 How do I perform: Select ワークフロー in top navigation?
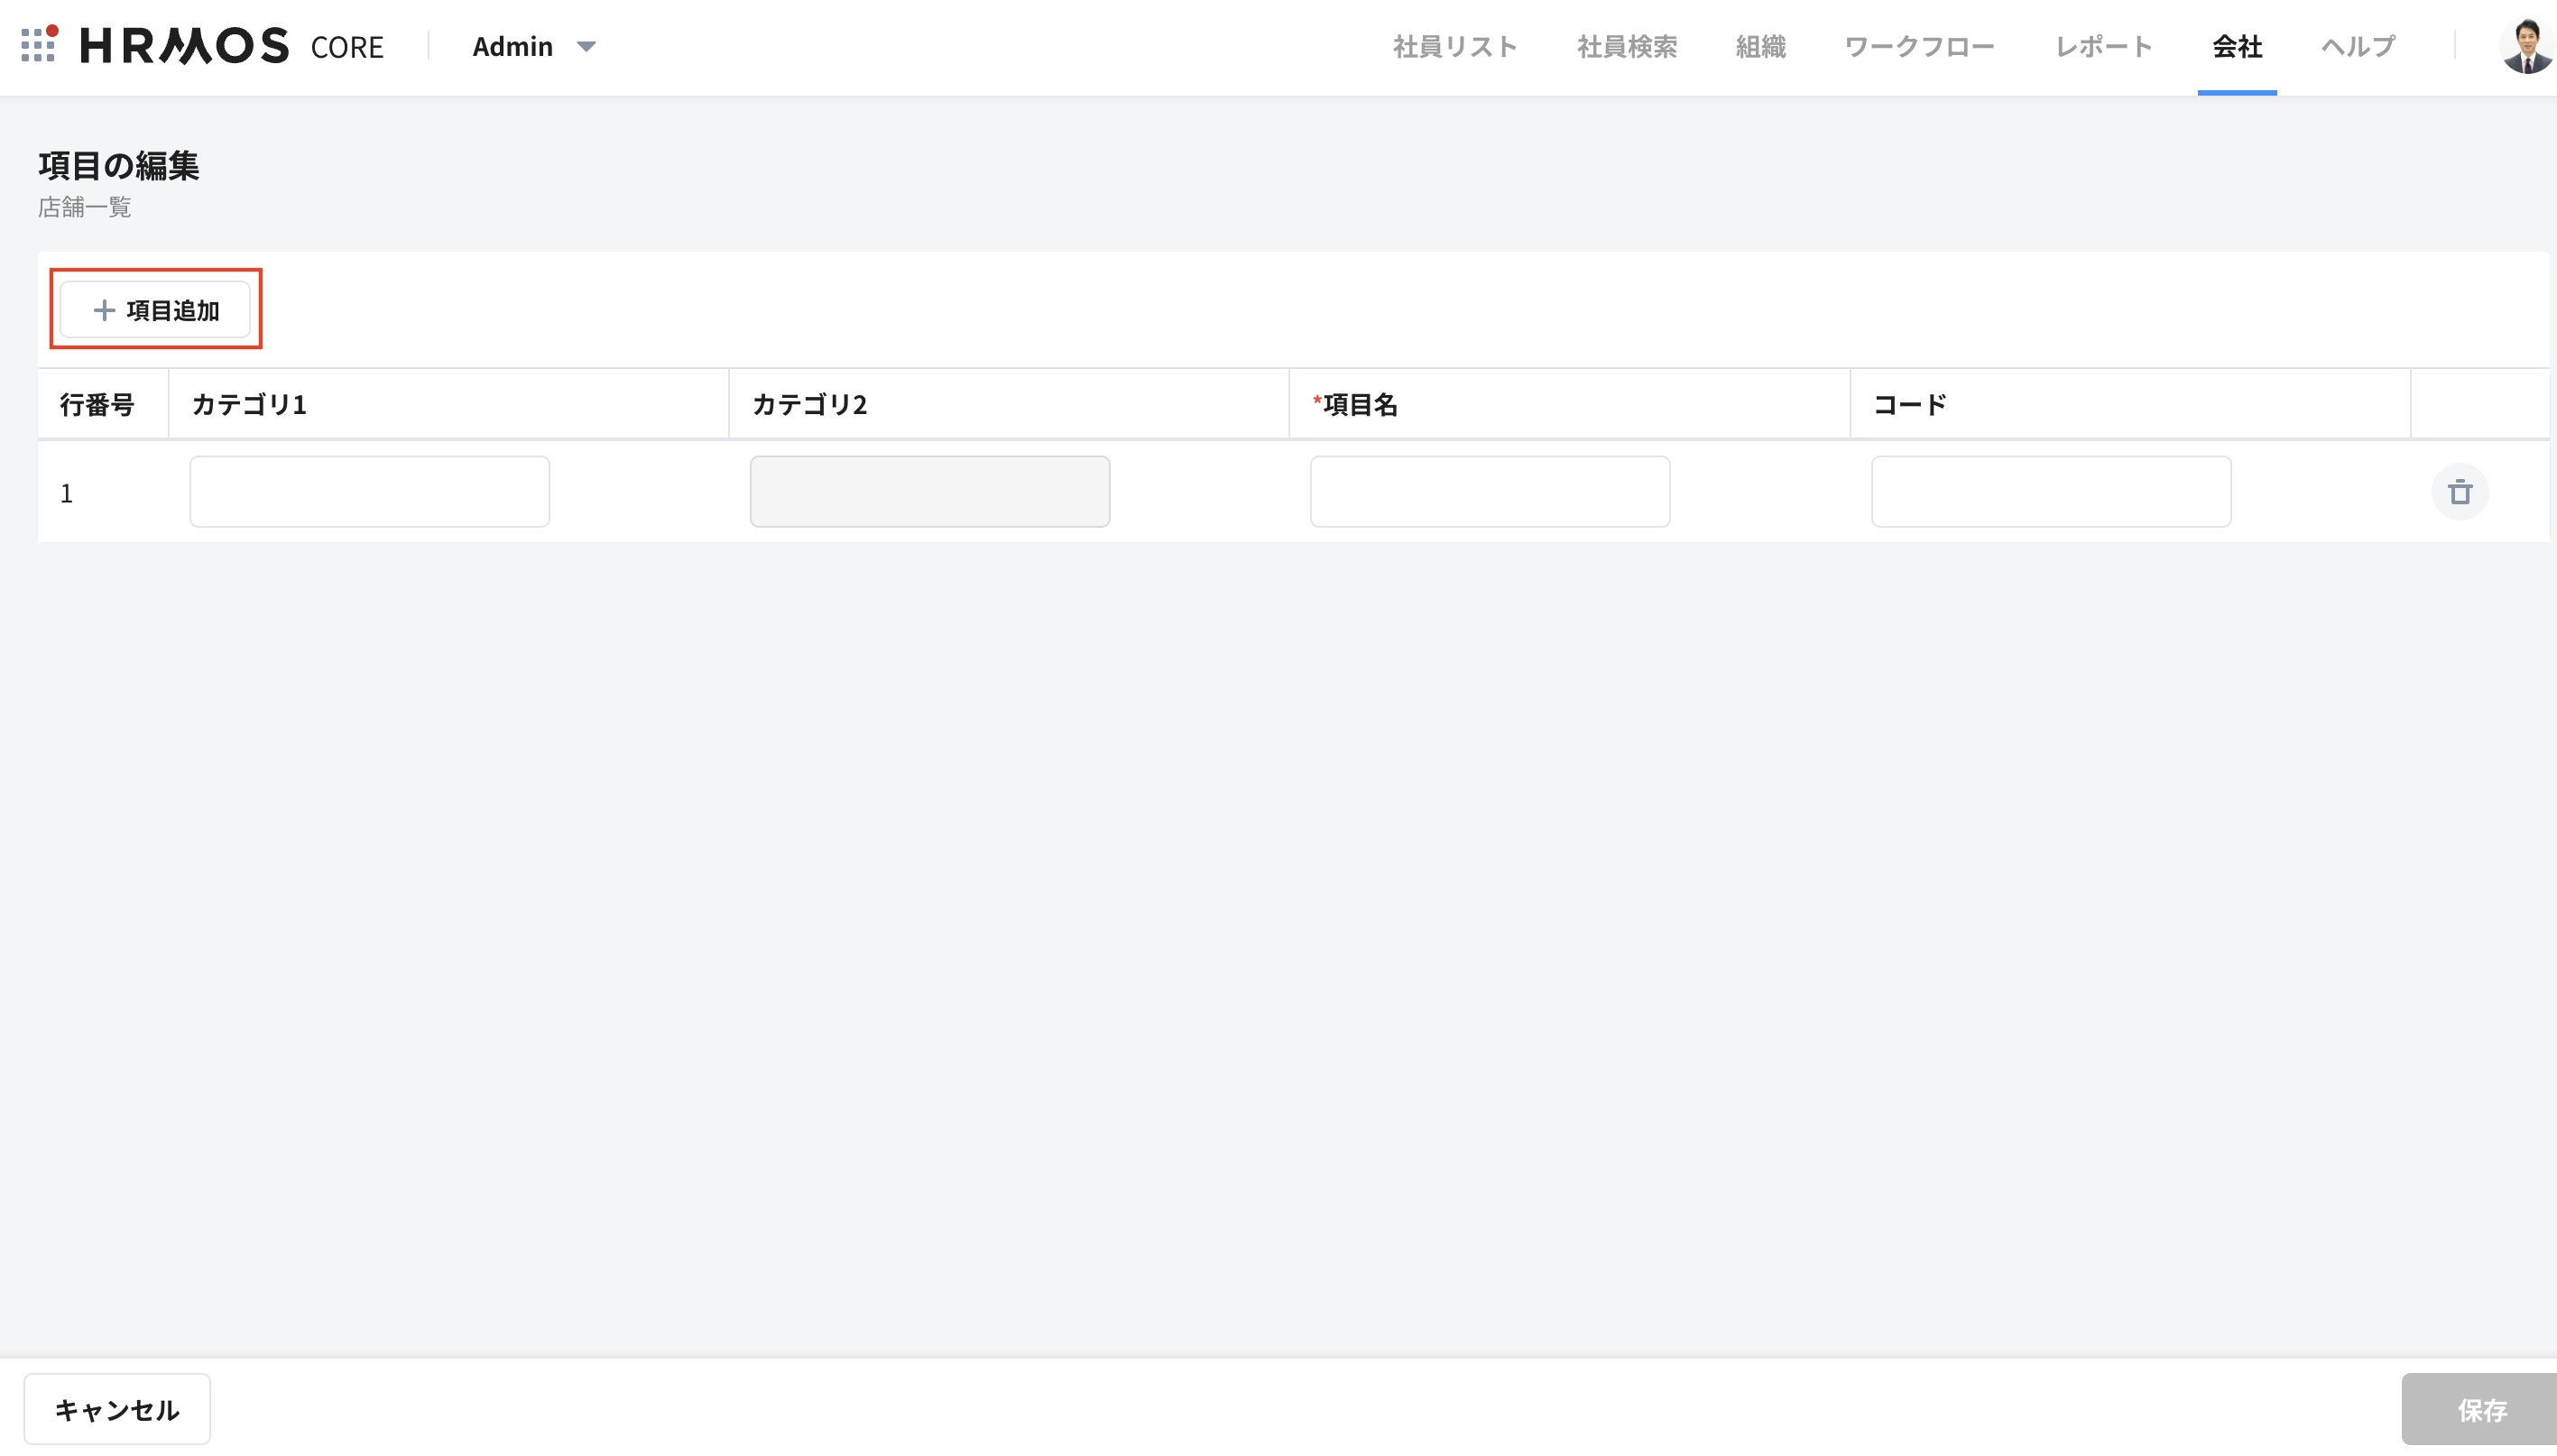(x=1919, y=47)
